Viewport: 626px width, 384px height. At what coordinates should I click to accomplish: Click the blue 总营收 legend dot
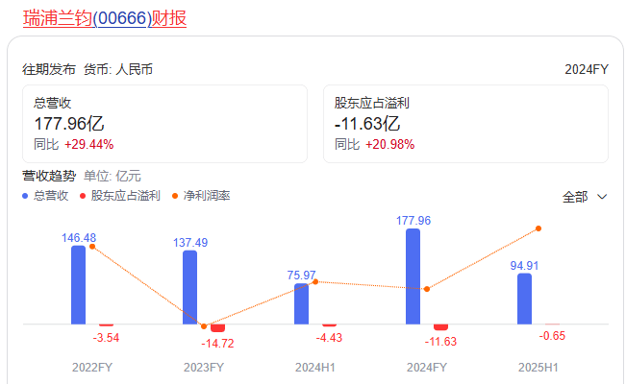tap(26, 196)
